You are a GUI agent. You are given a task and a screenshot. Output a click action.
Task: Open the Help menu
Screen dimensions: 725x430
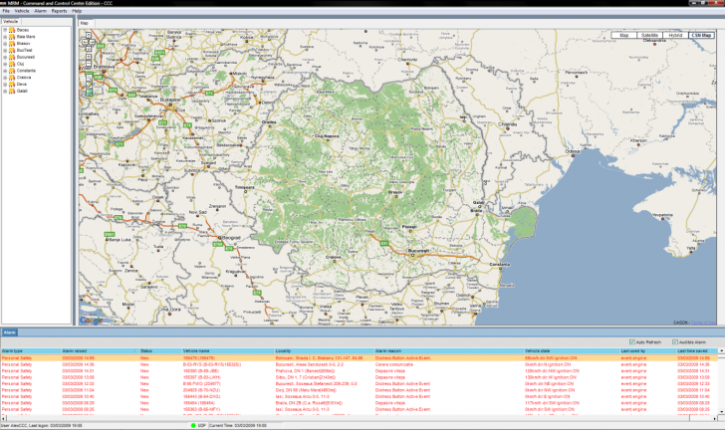(77, 11)
